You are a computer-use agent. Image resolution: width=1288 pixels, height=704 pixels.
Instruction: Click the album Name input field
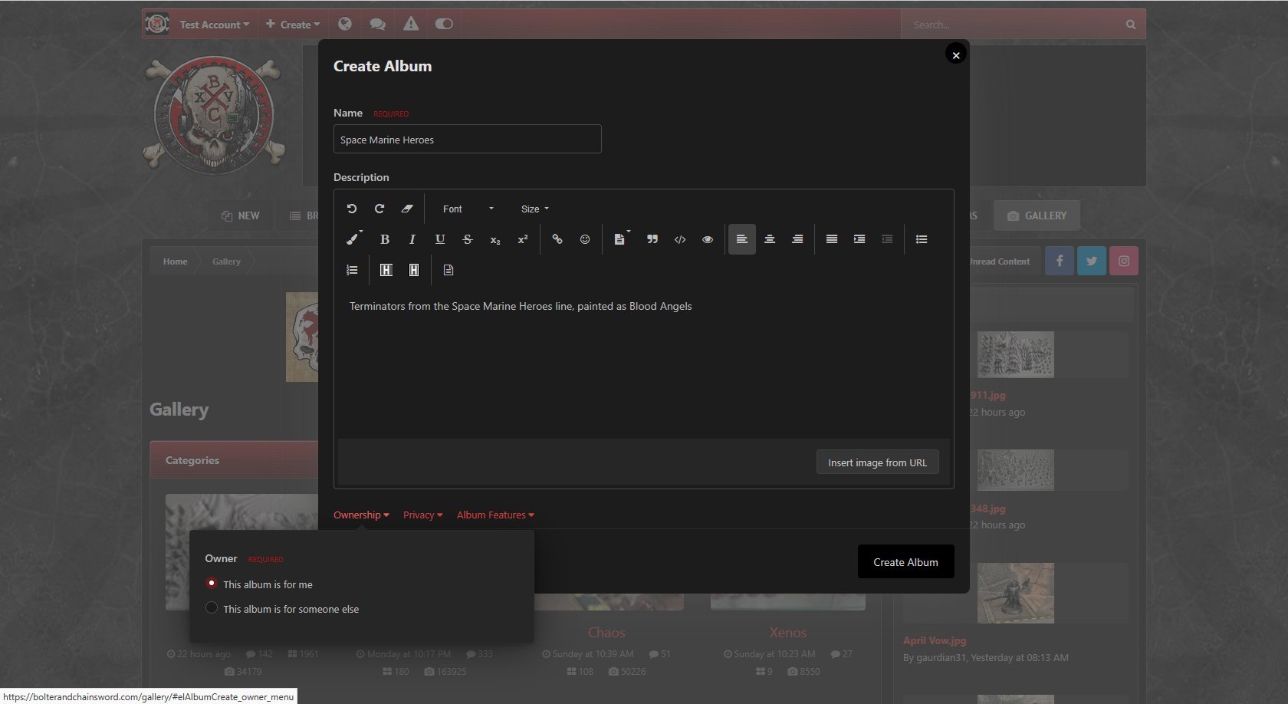[467, 140]
